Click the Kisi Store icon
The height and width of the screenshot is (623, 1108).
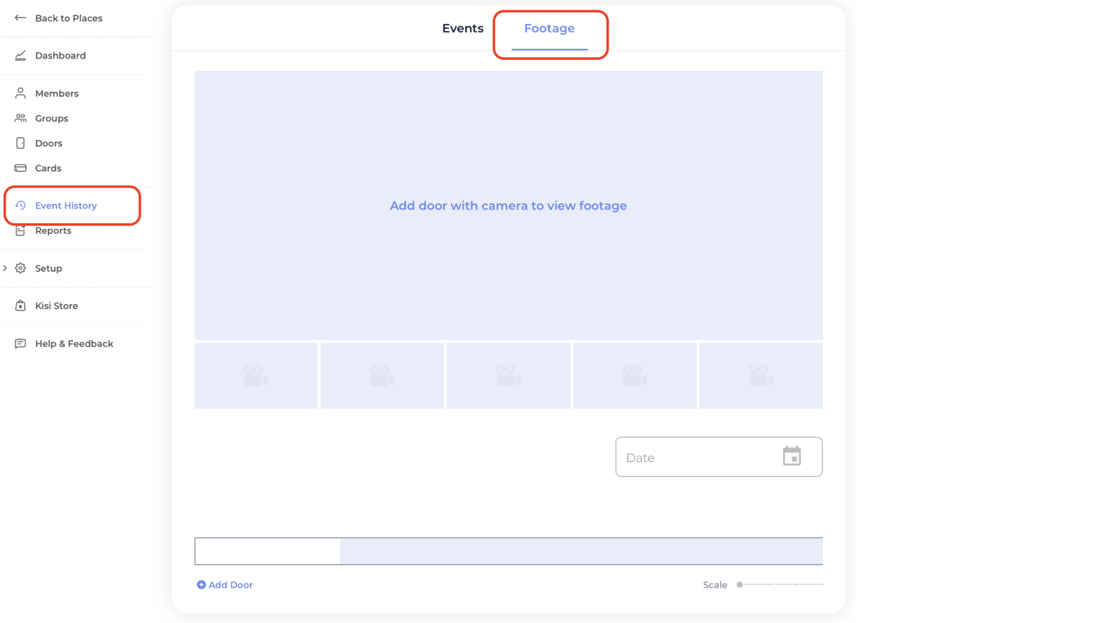[x=20, y=305]
